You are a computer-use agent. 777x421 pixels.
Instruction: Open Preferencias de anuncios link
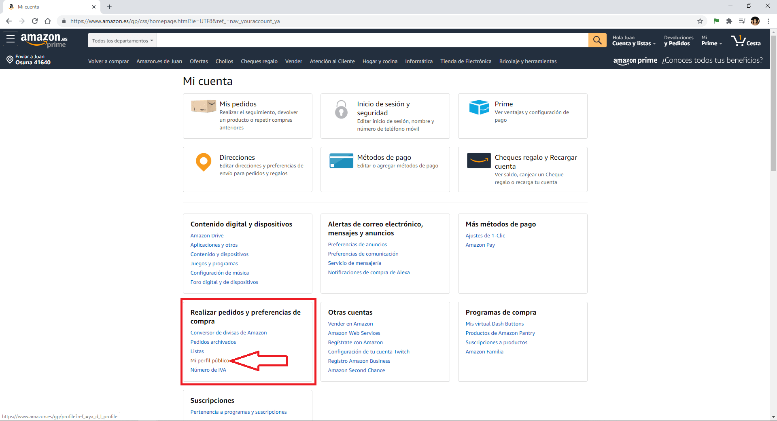click(x=357, y=245)
